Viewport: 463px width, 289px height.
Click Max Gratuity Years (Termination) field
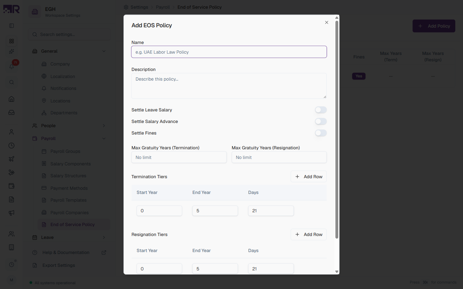179,157
